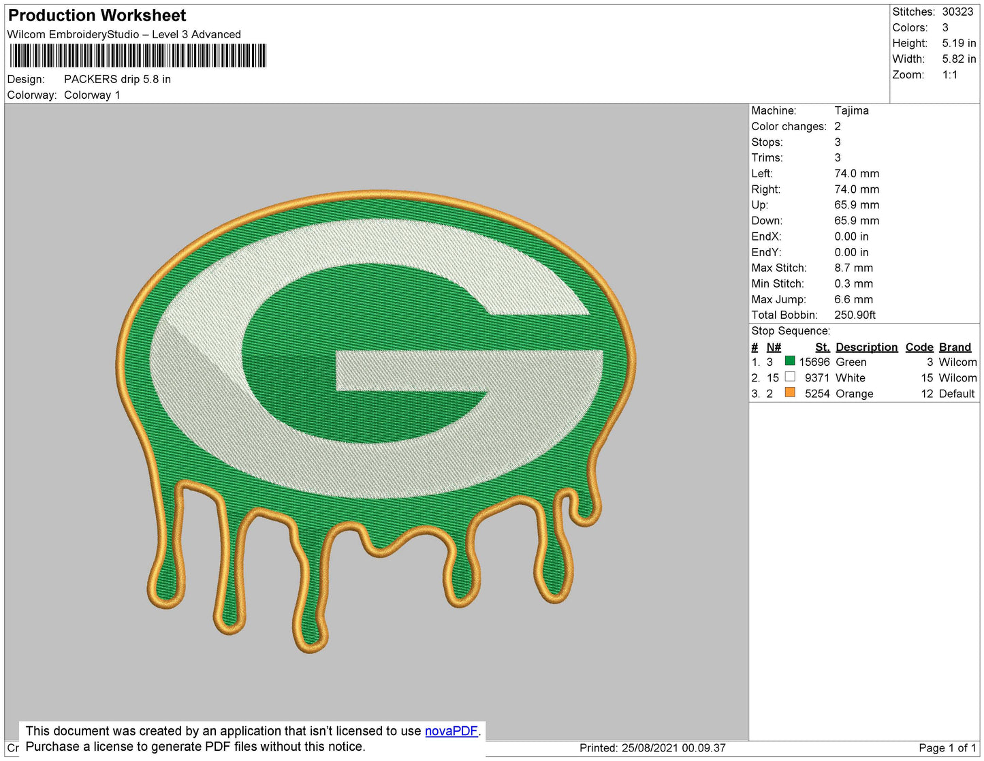Viewport: 984px width, 761px height.
Task: Click 'Wilcom EmbroideryStudio – Level 3 Advanced' text
Action: [x=124, y=35]
